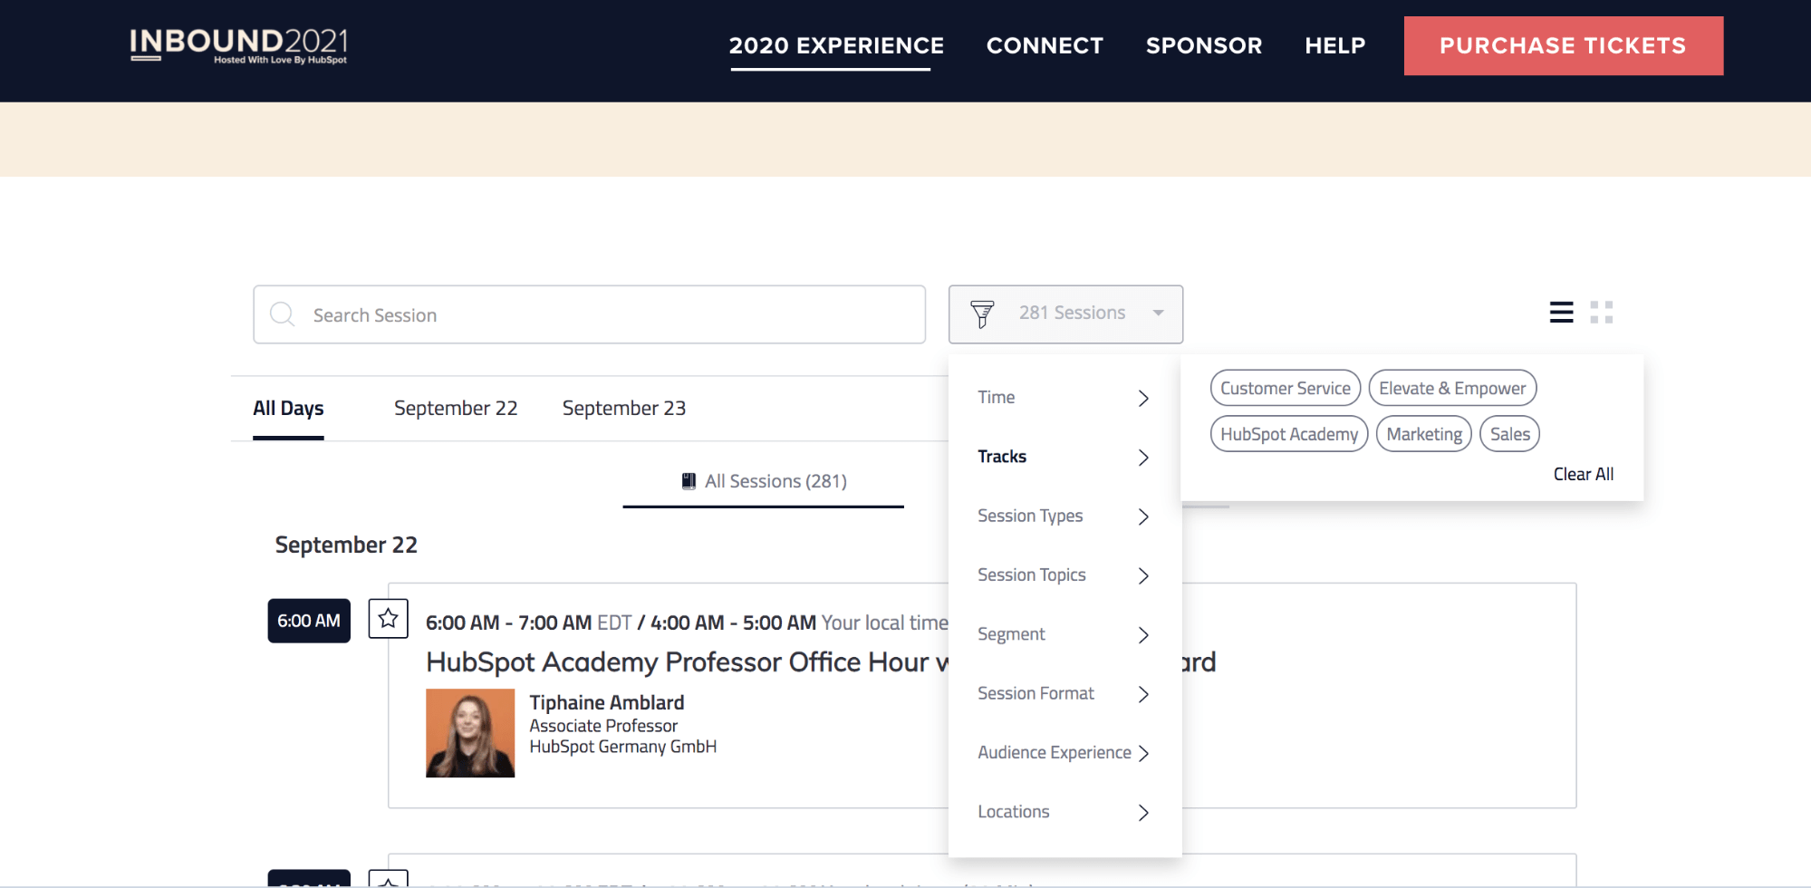Click Tiphaine Amblard's speaker photo

470,733
